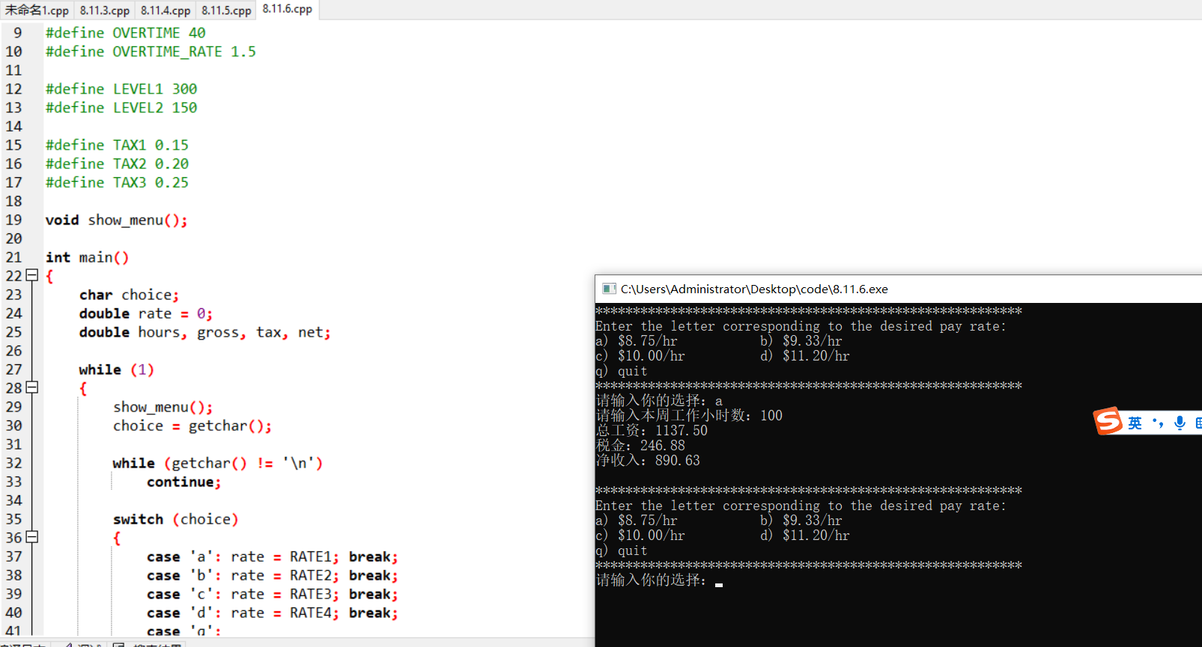
Task: Click the '#define LEVEL1 300' line
Action: pos(121,89)
